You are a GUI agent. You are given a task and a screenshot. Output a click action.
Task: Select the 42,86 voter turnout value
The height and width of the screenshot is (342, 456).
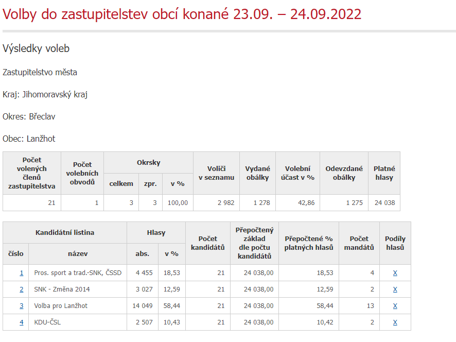pos(306,203)
